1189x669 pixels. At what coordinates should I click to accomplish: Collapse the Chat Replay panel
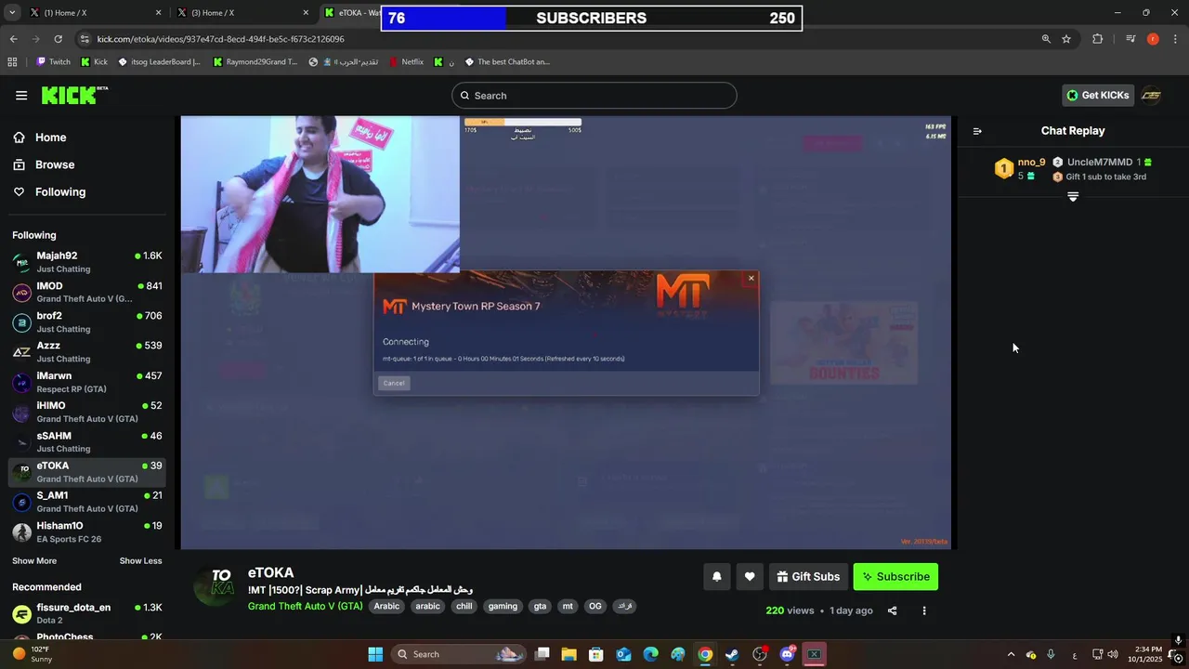pyautogui.click(x=977, y=131)
